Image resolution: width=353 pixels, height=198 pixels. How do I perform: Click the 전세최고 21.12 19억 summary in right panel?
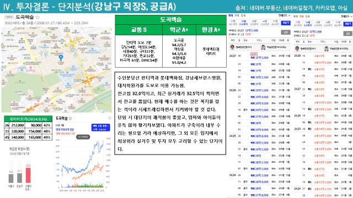point(304,36)
